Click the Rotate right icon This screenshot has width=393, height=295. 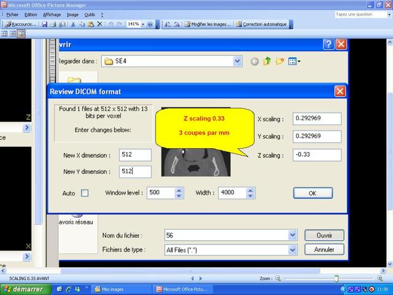(177, 25)
